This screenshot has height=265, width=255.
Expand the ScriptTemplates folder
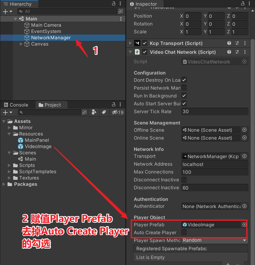[x=9, y=172]
